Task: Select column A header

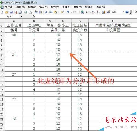Action: (x=14, y=21)
